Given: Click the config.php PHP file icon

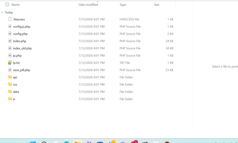Looking at the screenshot, I should [10, 34].
